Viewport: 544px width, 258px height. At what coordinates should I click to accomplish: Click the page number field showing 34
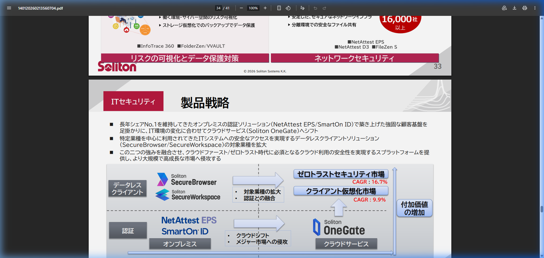[x=218, y=8]
